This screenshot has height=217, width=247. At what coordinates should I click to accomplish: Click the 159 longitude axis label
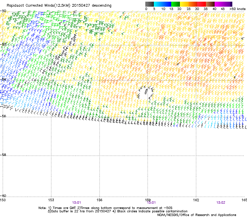[148, 200]
